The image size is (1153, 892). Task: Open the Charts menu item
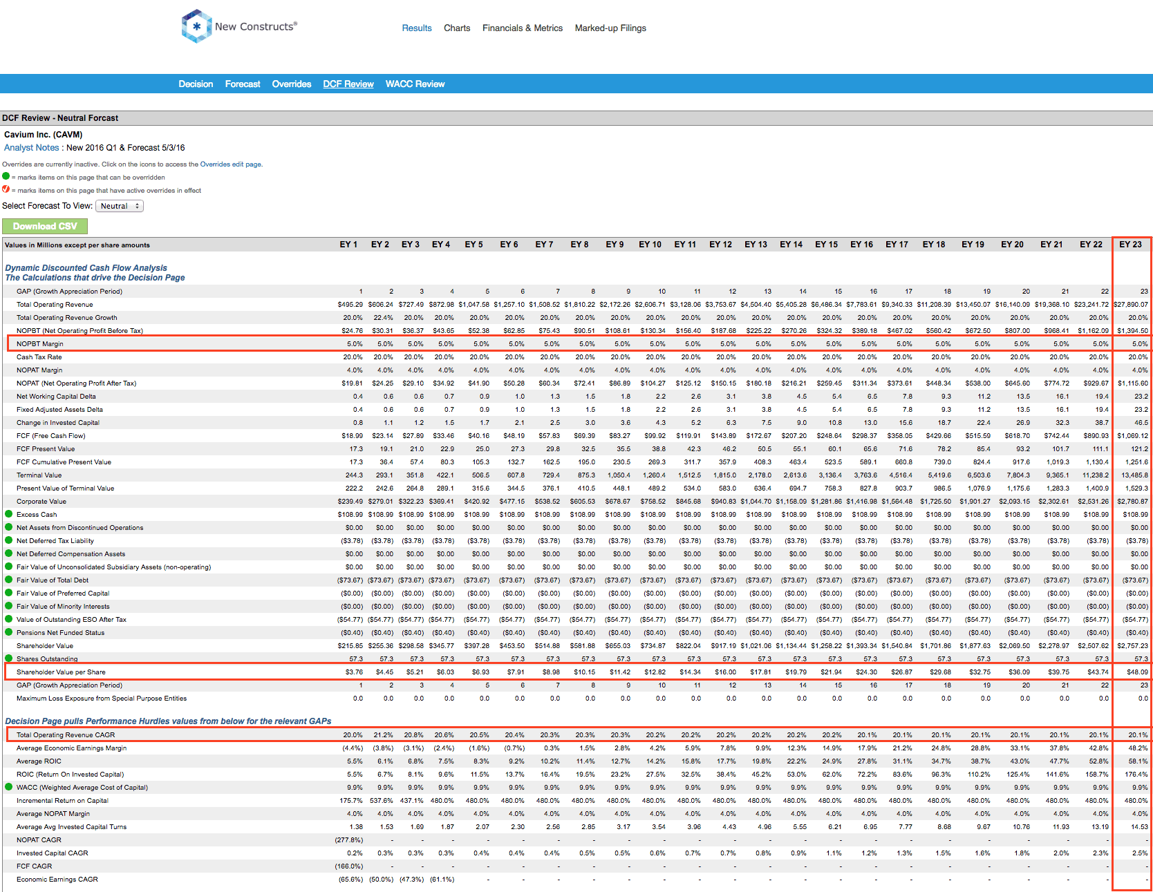(457, 28)
